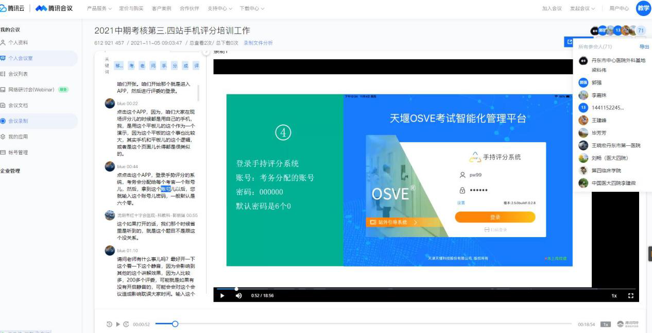Click the blue share icon button above participants
This screenshot has width=652, height=333.
(x=570, y=42)
